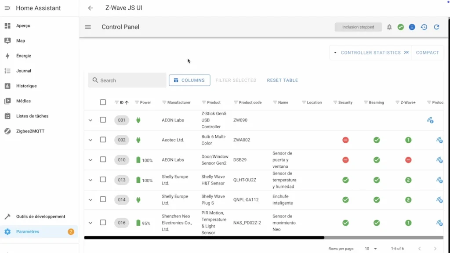Expand the row for node 001

[91, 120]
